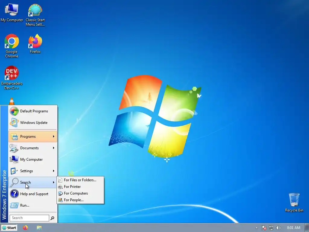
Task: Choose For Files or Folders... search option
Action: click(x=80, y=180)
